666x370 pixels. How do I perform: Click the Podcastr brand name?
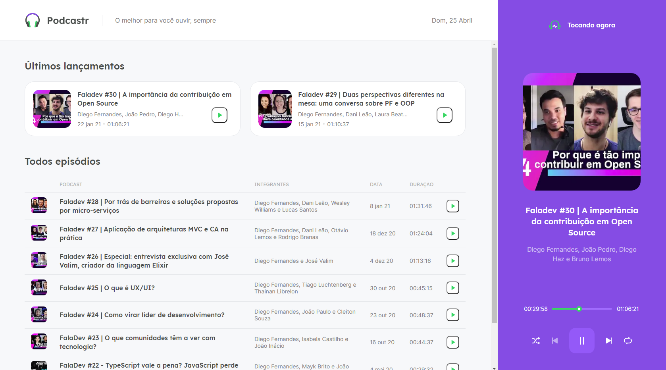68,21
